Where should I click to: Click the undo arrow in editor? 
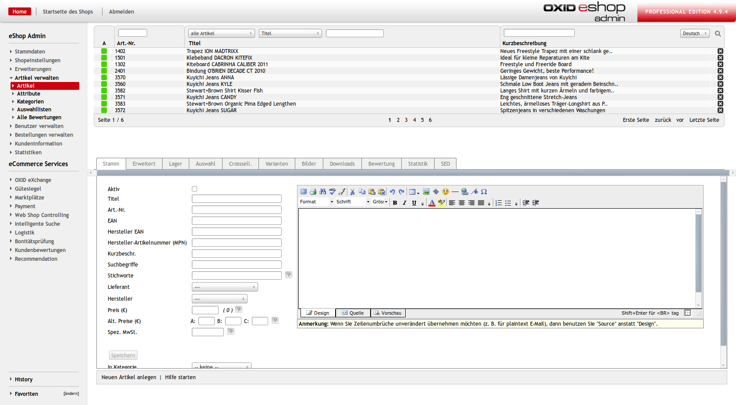[392, 192]
